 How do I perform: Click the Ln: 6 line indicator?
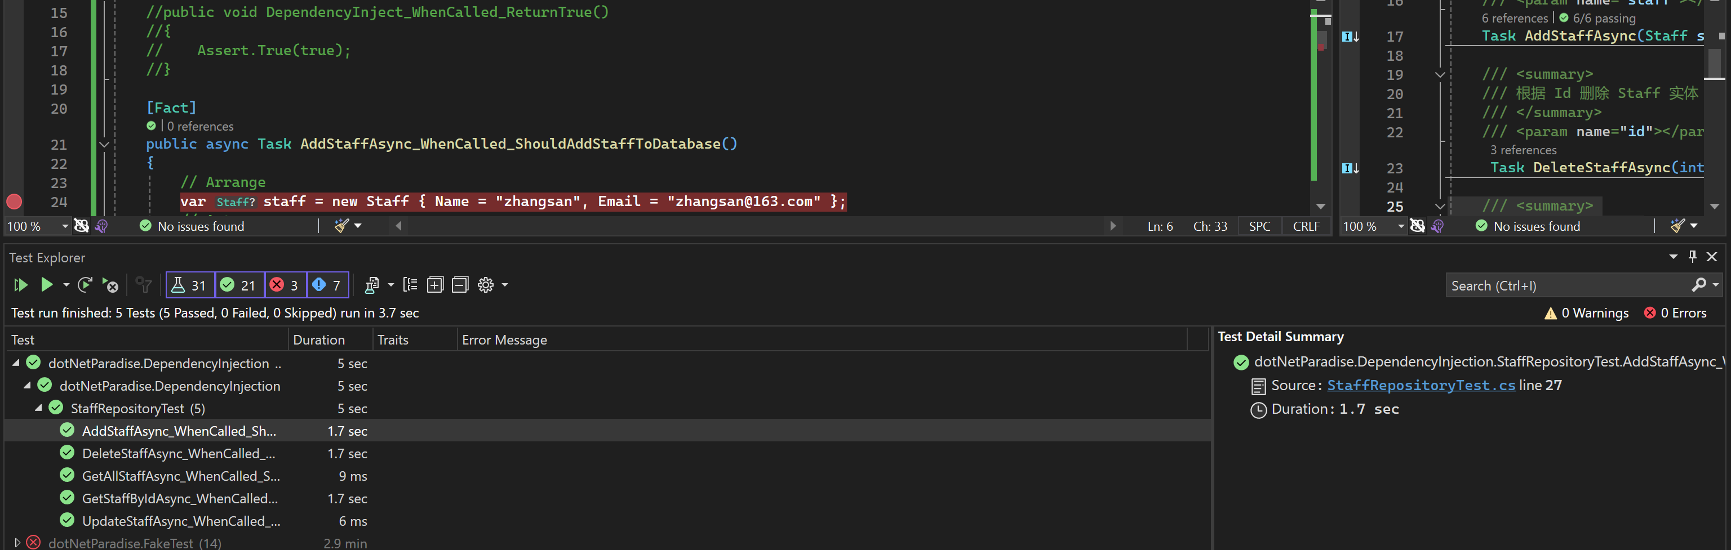coord(1160,226)
